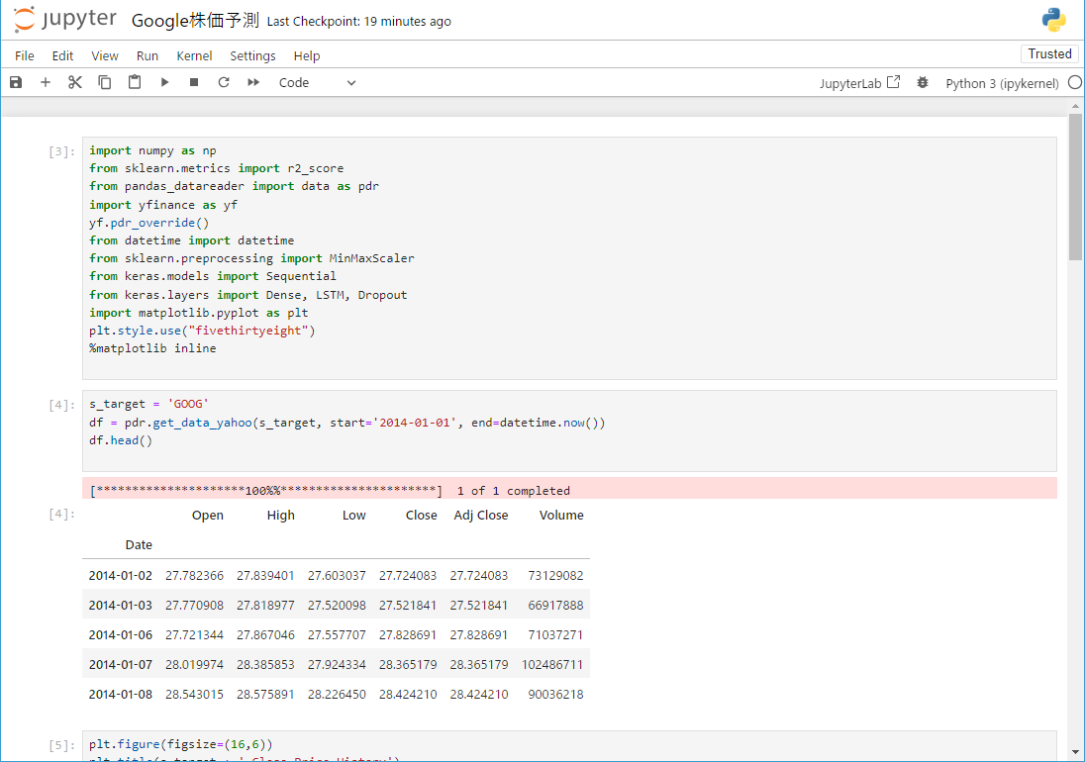This screenshot has width=1085, height=762.
Task: Open the Run menu
Action: coord(148,56)
